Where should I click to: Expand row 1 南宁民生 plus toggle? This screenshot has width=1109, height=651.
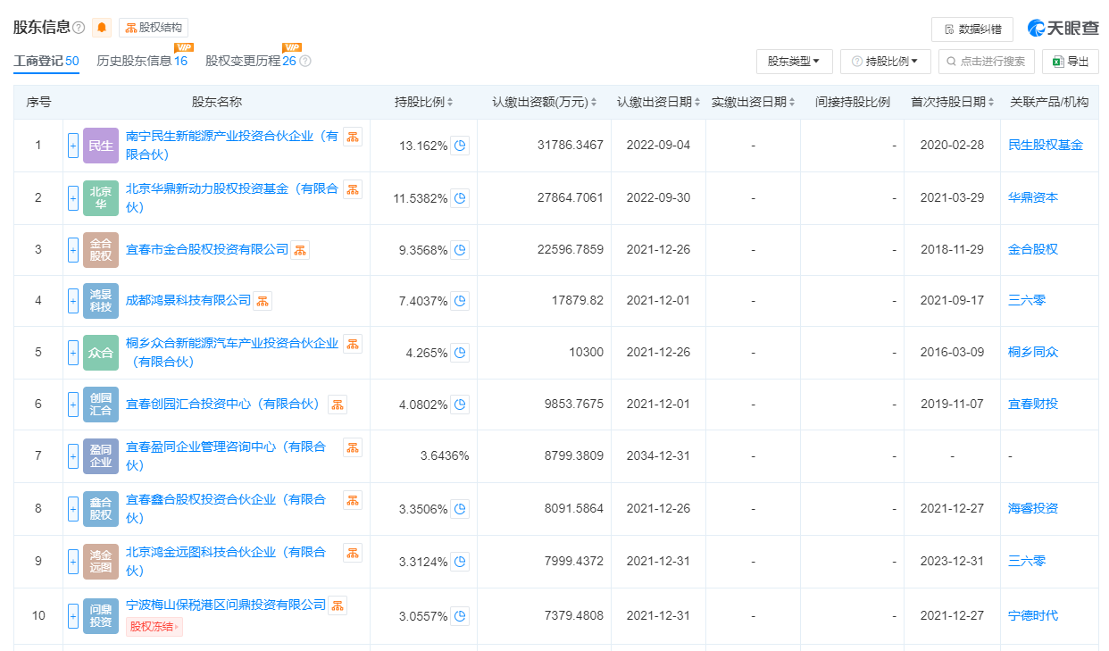[x=73, y=146]
